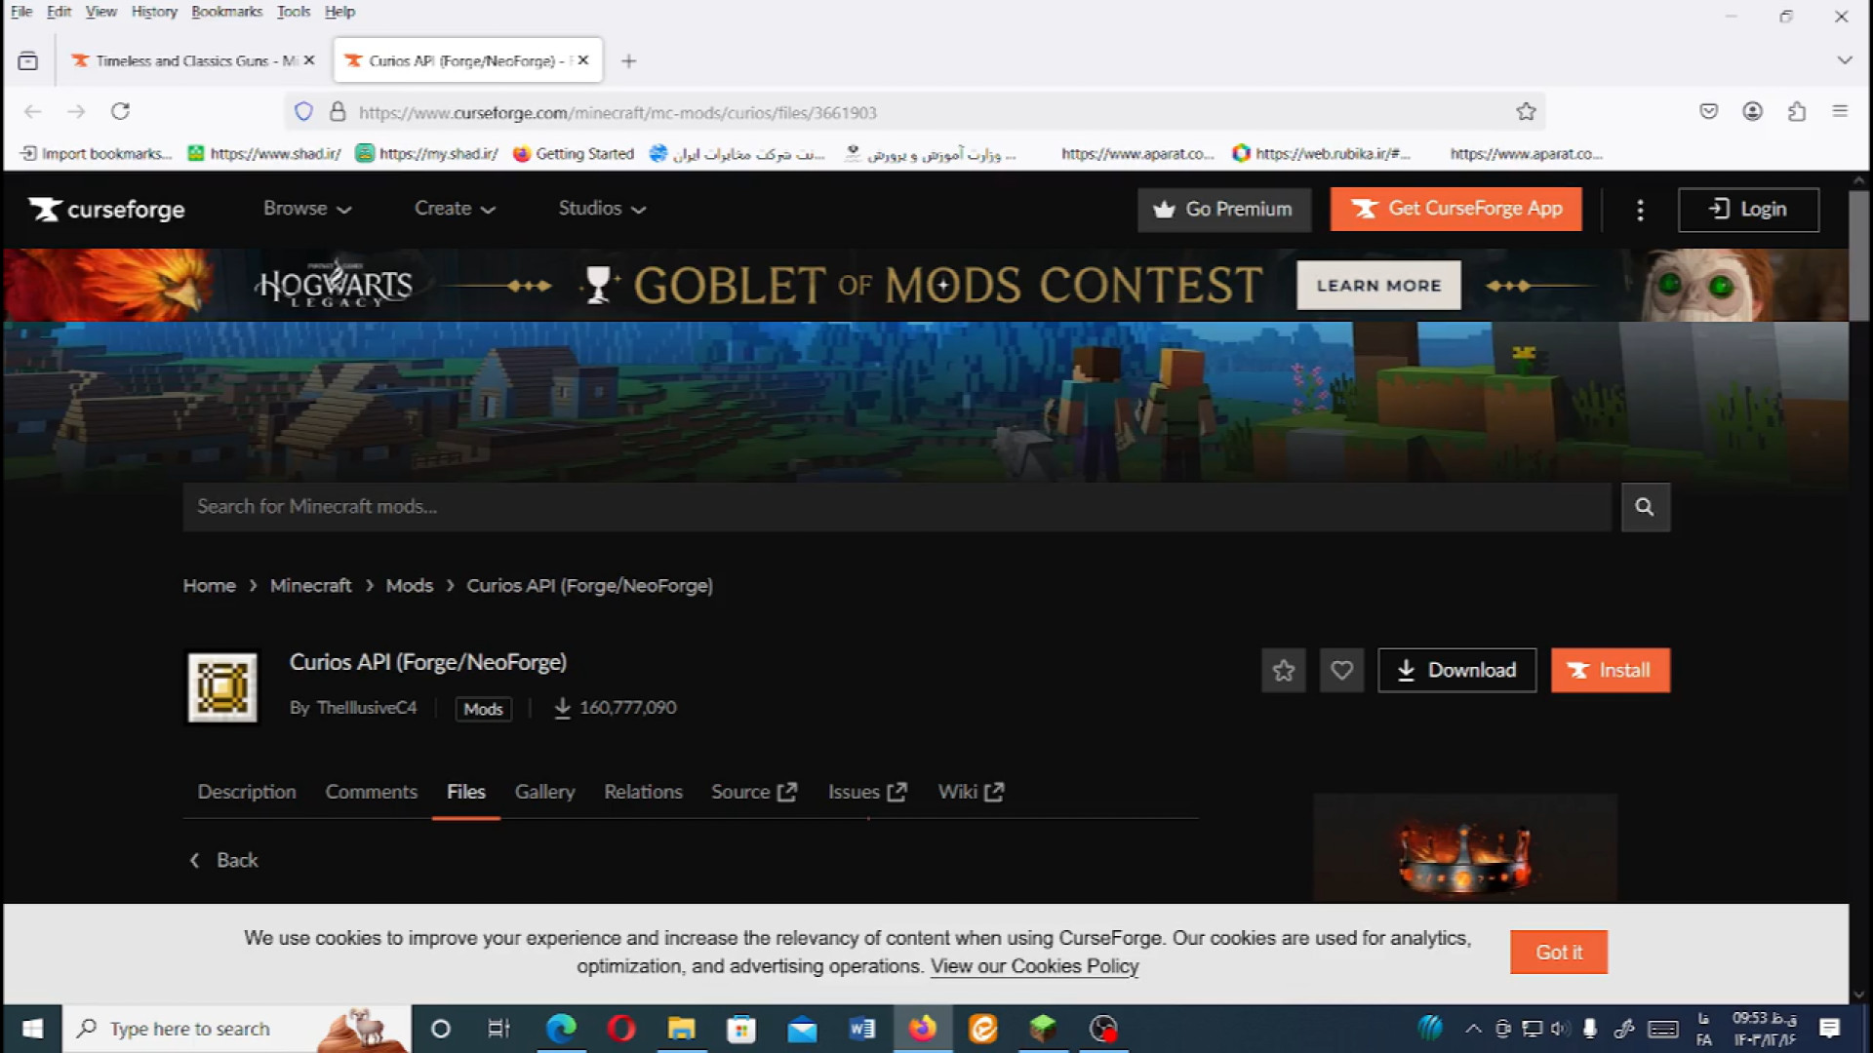Open the Tools menu
The height and width of the screenshot is (1053, 1873).
point(293,12)
